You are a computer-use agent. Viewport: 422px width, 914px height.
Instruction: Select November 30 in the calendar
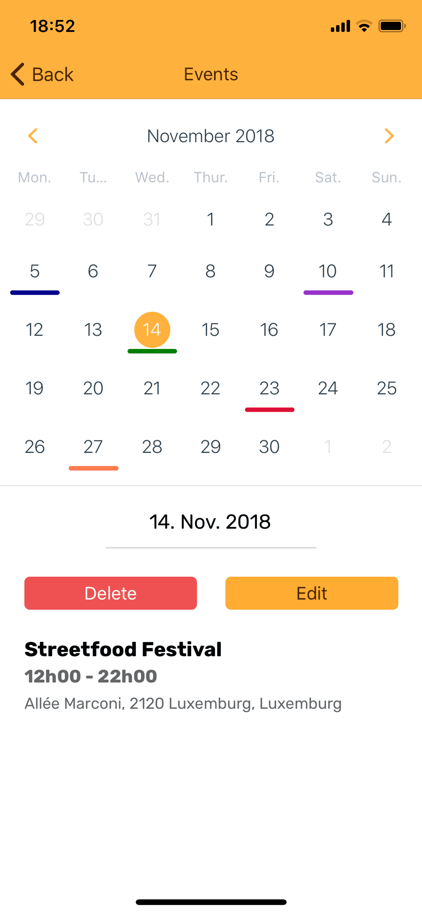click(269, 447)
